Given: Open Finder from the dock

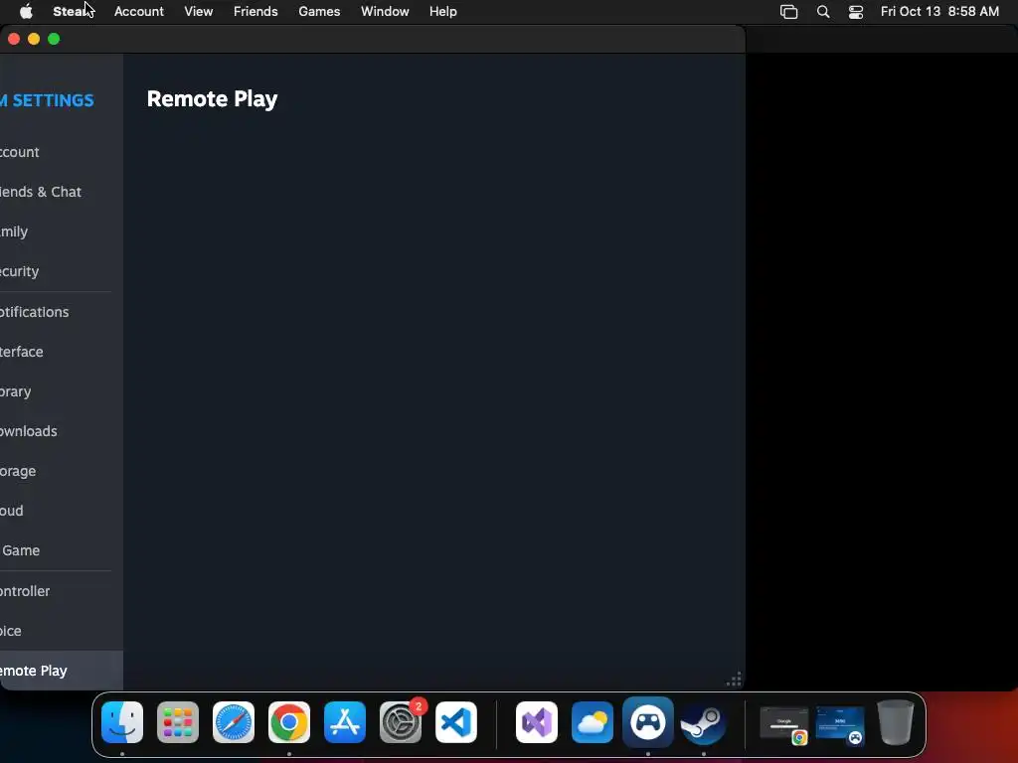Looking at the screenshot, I should [x=122, y=722].
